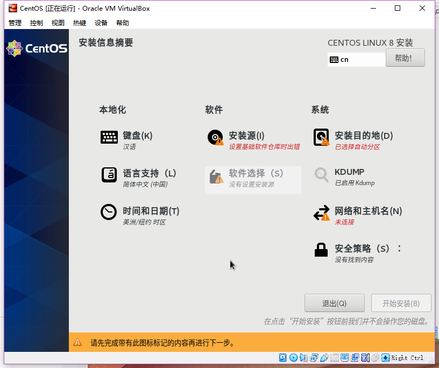Open the 键盘(K) keyboard settings icon
Screen dimensions: 439x368
click(109, 137)
